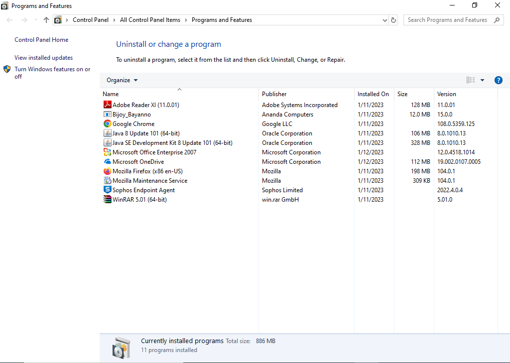
Task: Click the Mozilla Maintenance Service icon
Action: click(108, 180)
